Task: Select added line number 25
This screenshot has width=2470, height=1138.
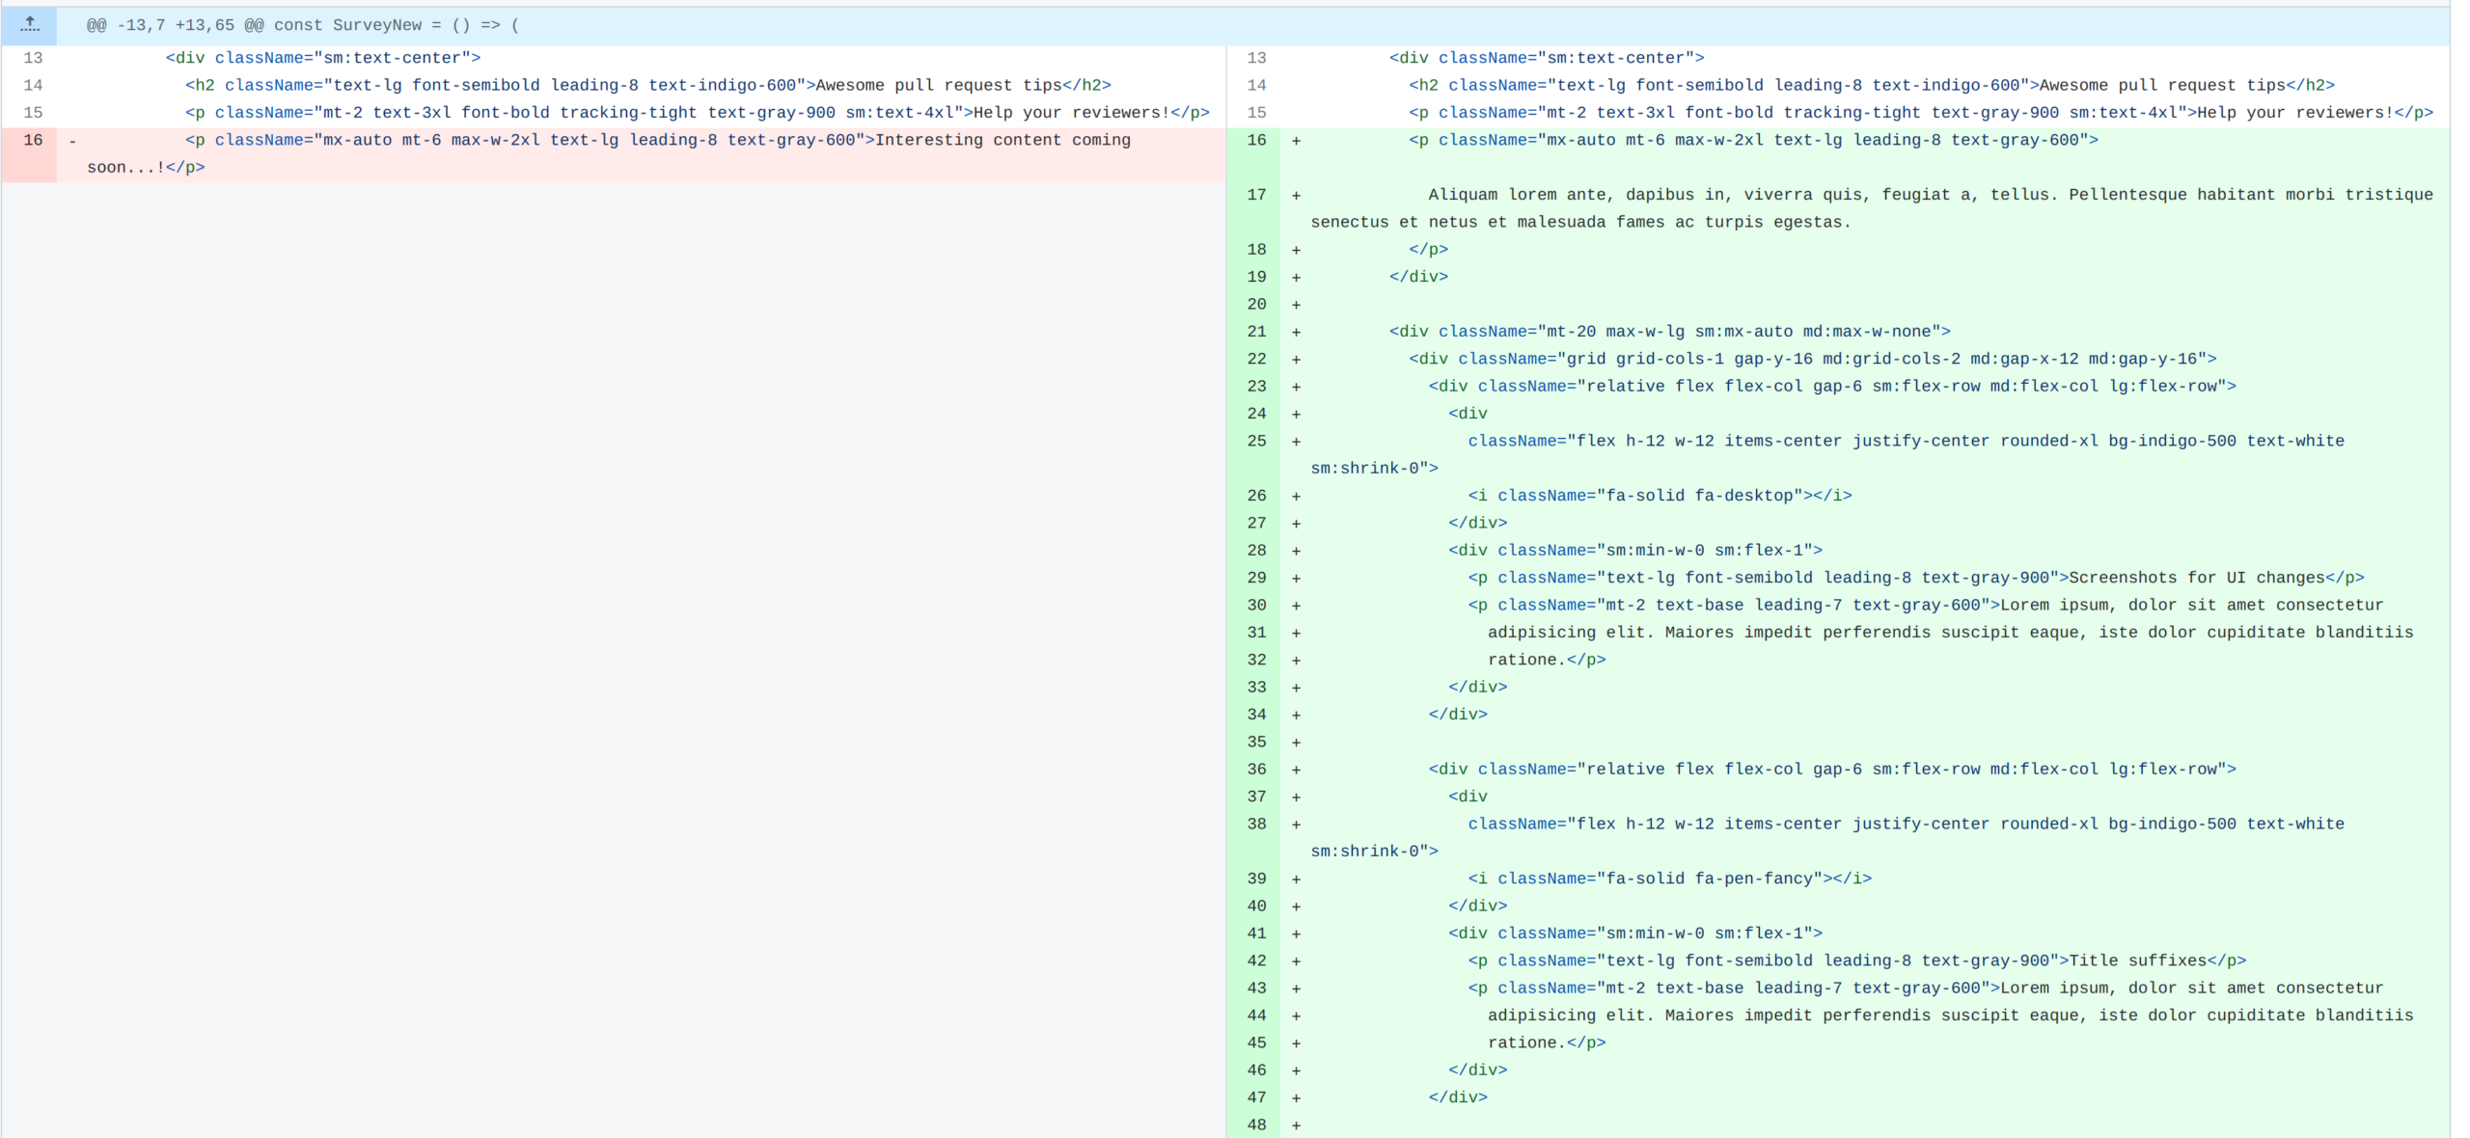Action: [1256, 441]
